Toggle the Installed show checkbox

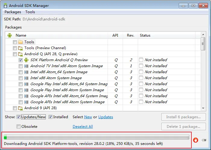click(50, 117)
